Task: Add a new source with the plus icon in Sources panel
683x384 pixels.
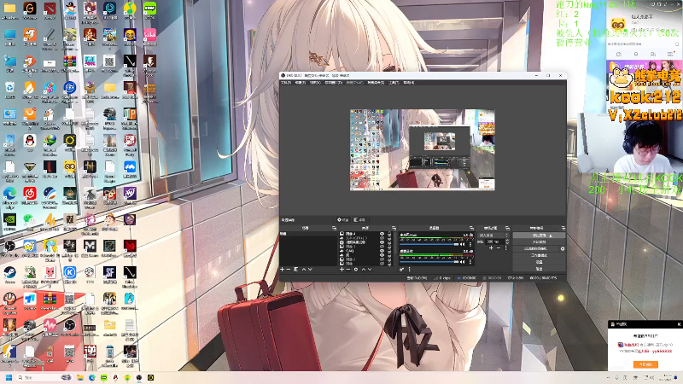Action: point(342,270)
